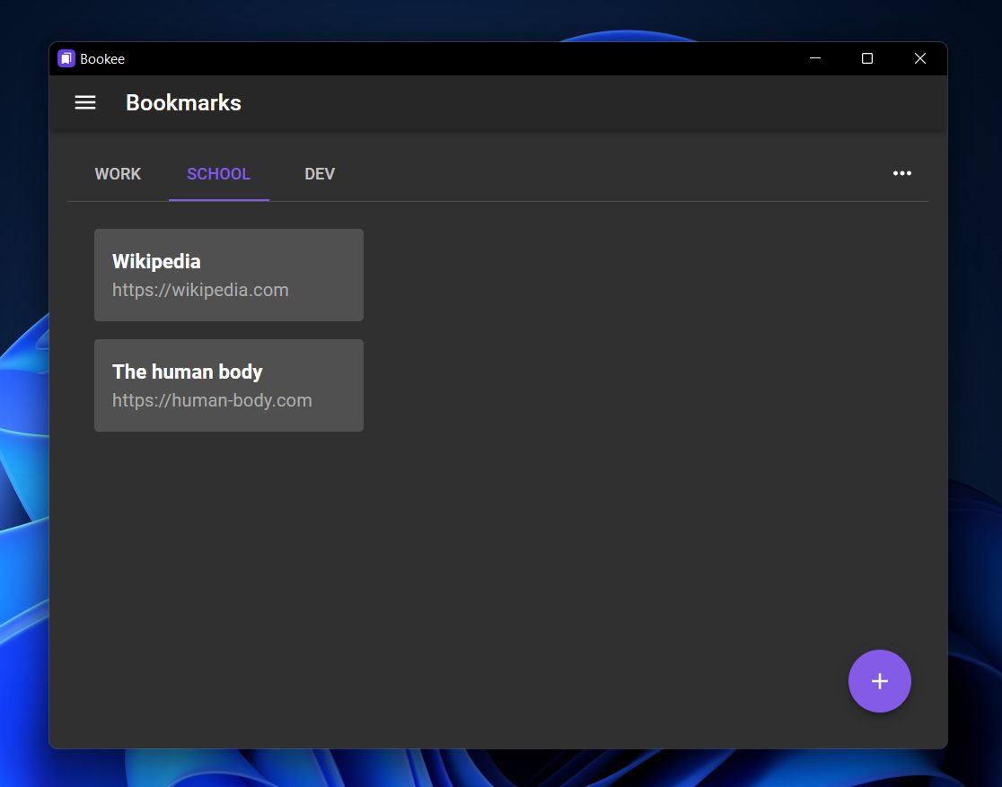Screen dimensions: 1002x787
Task: Click the Bookee logo in the title bar
Action: pos(65,58)
